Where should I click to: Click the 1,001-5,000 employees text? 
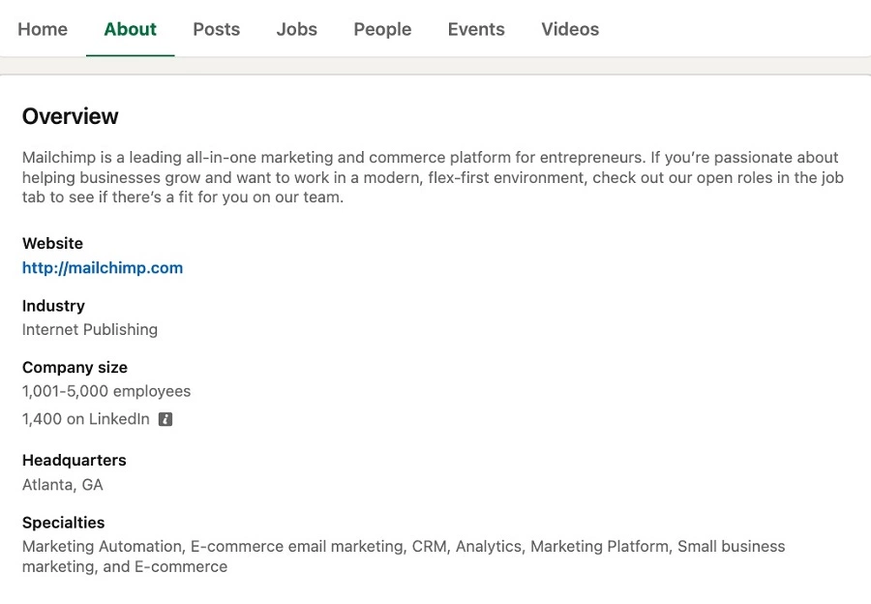106,391
